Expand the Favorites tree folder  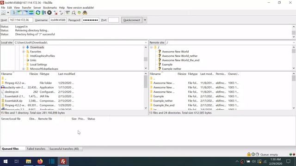24,52
